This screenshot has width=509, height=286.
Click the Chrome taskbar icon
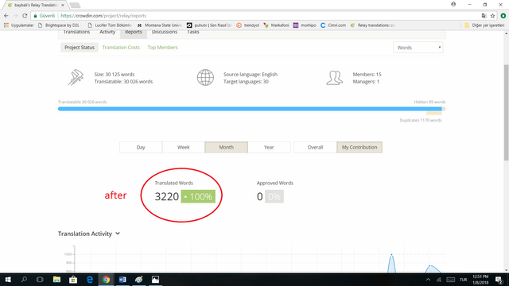(106, 280)
